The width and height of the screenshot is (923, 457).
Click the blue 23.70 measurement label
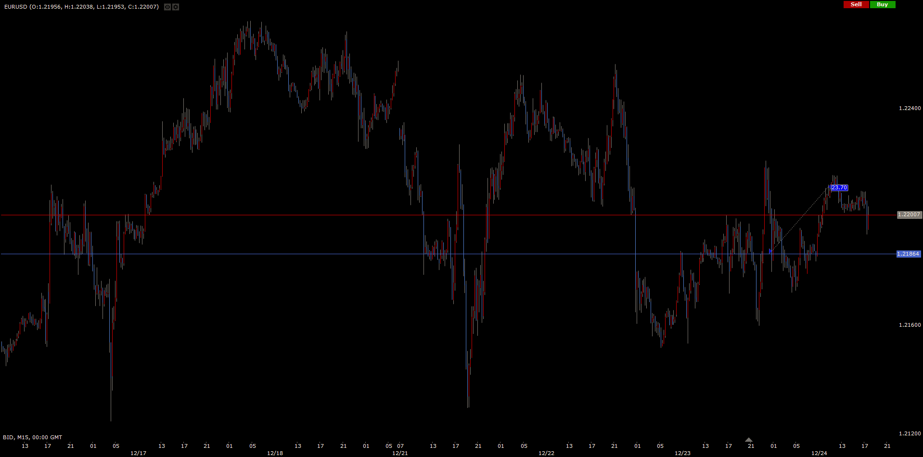click(x=839, y=188)
